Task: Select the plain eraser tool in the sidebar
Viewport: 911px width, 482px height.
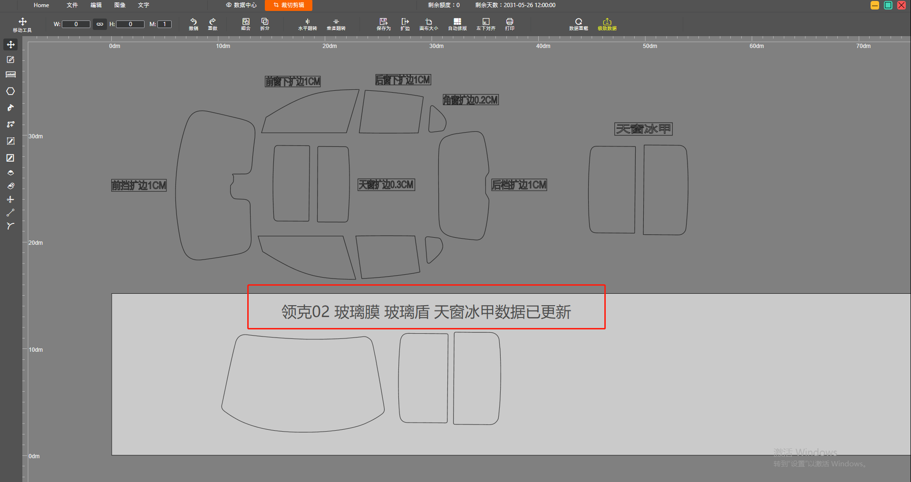Action: point(10,173)
